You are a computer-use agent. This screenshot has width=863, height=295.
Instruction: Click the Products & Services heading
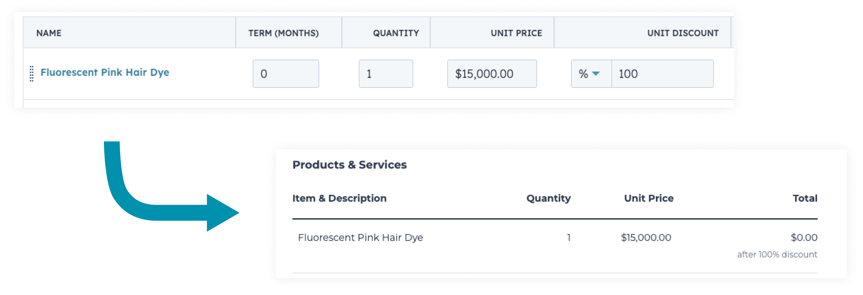[x=349, y=165]
